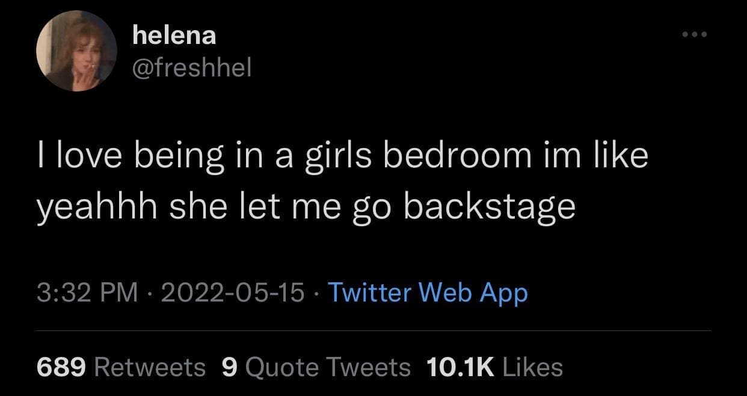Visit the @freshhel handle

[x=191, y=69]
